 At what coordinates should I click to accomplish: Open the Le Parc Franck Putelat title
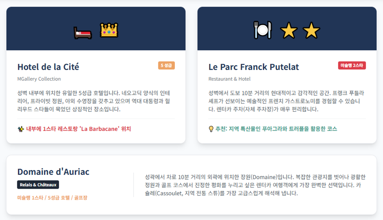pyautogui.click(x=253, y=67)
